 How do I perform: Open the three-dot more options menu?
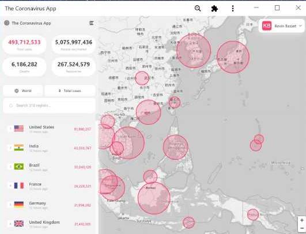coord(233,9)
